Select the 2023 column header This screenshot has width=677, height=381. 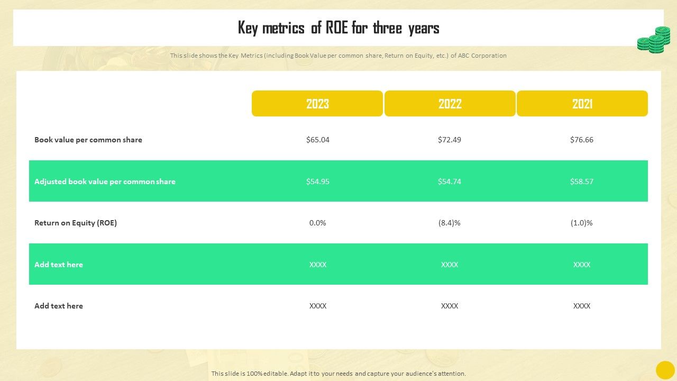coord(317,104)
